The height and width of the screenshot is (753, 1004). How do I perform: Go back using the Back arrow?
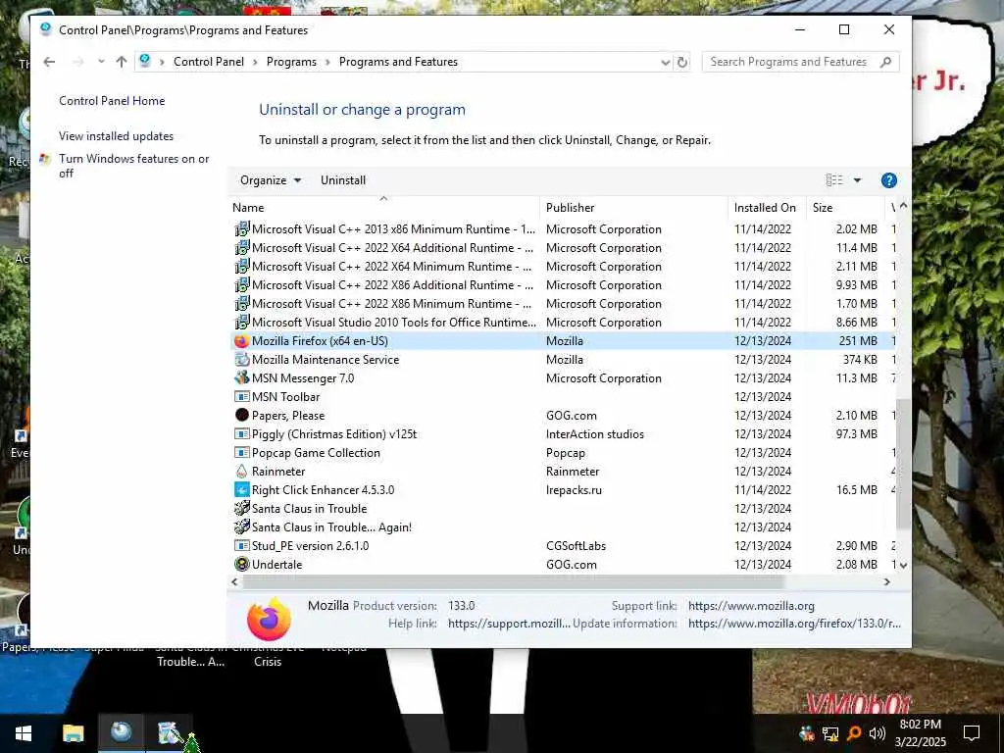pyautogui.click(x=49, y=62)
